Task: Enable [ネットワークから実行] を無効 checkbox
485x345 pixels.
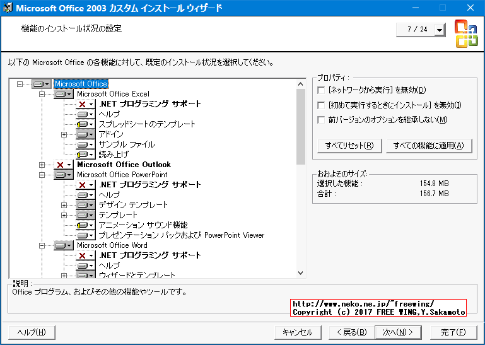Action: (321, 90)
